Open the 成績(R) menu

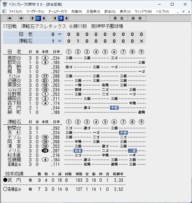77,12
